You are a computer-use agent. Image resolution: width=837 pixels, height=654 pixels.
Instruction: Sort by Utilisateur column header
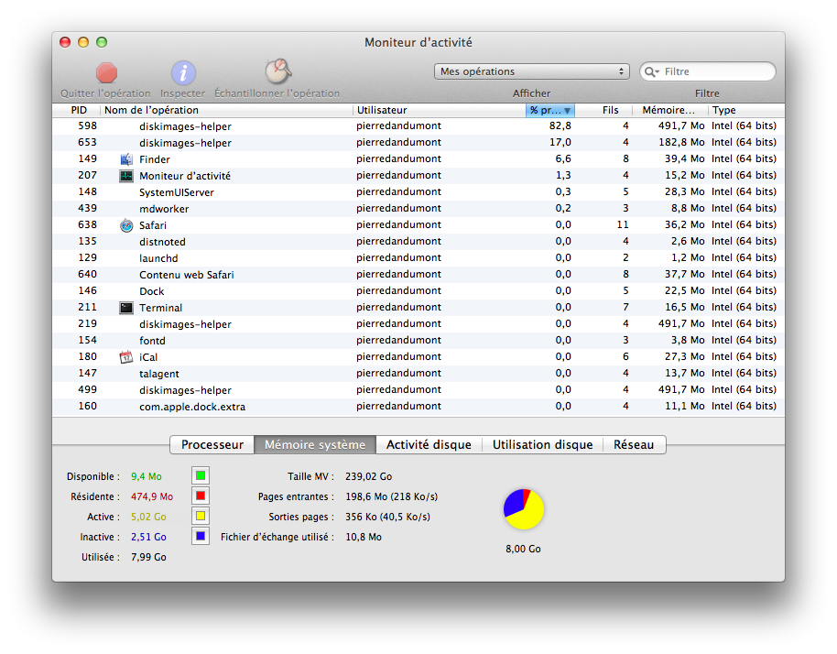click(x=440, y=110)
